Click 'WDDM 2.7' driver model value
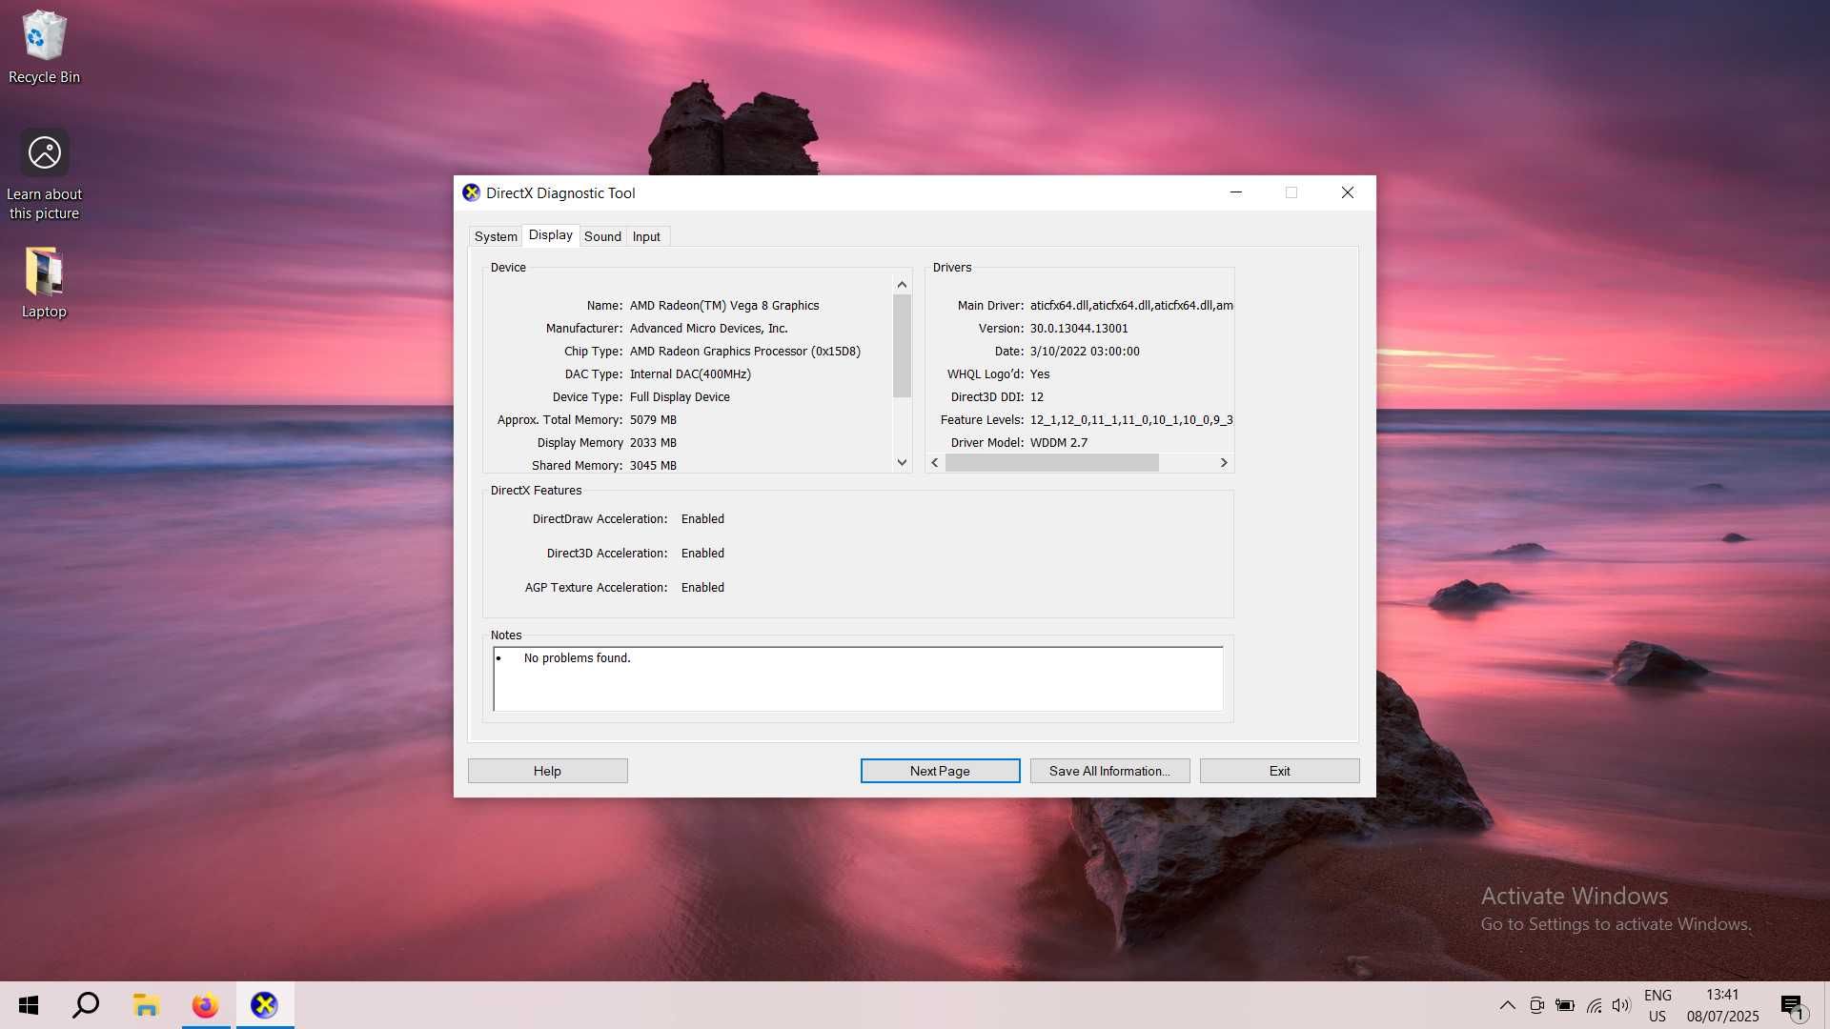The image size is (1830, 1029). coord(1059,443)
